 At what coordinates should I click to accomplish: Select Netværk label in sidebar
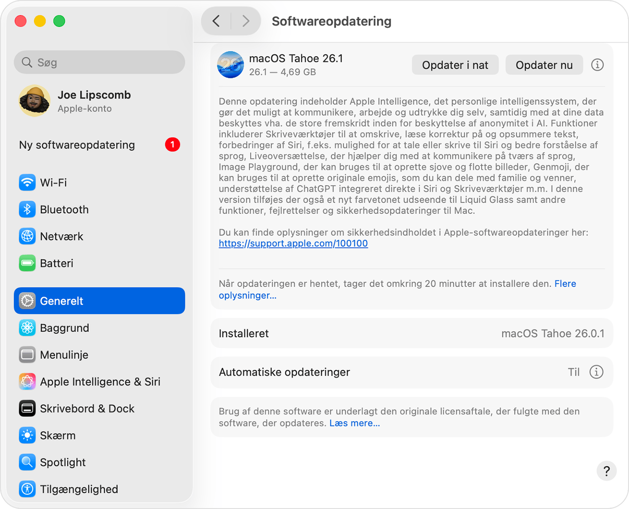[61, 236]
